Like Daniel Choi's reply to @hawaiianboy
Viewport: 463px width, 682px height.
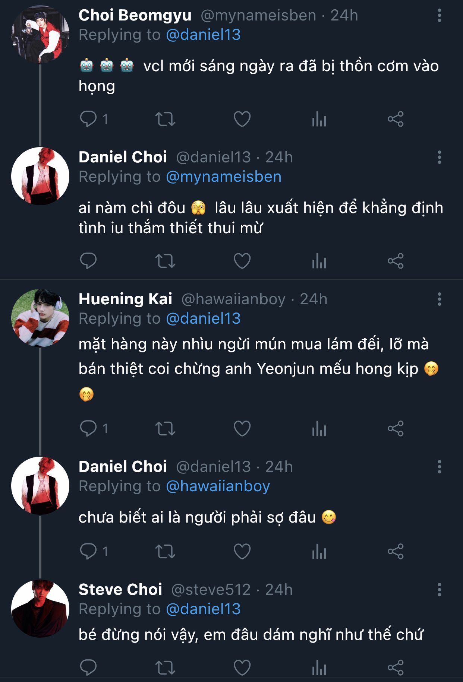pos(242,551)
